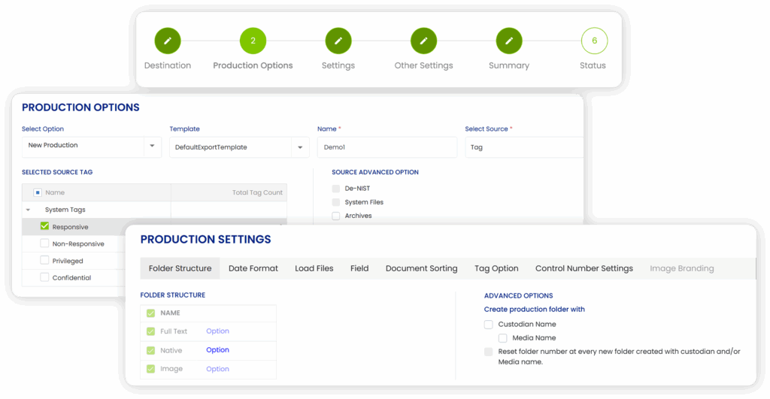Toggle the Responsive tag checkbox

click(x=44, y=226)
